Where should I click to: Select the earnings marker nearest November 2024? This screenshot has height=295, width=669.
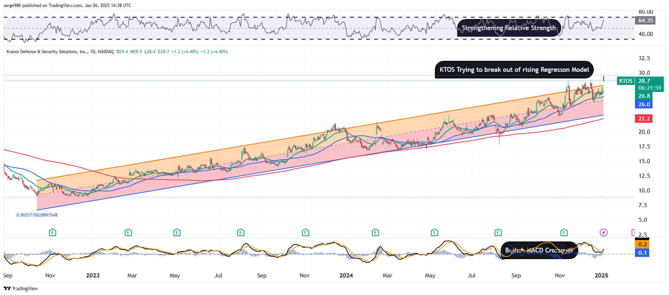pyautogui.click(x=564, y=232)
